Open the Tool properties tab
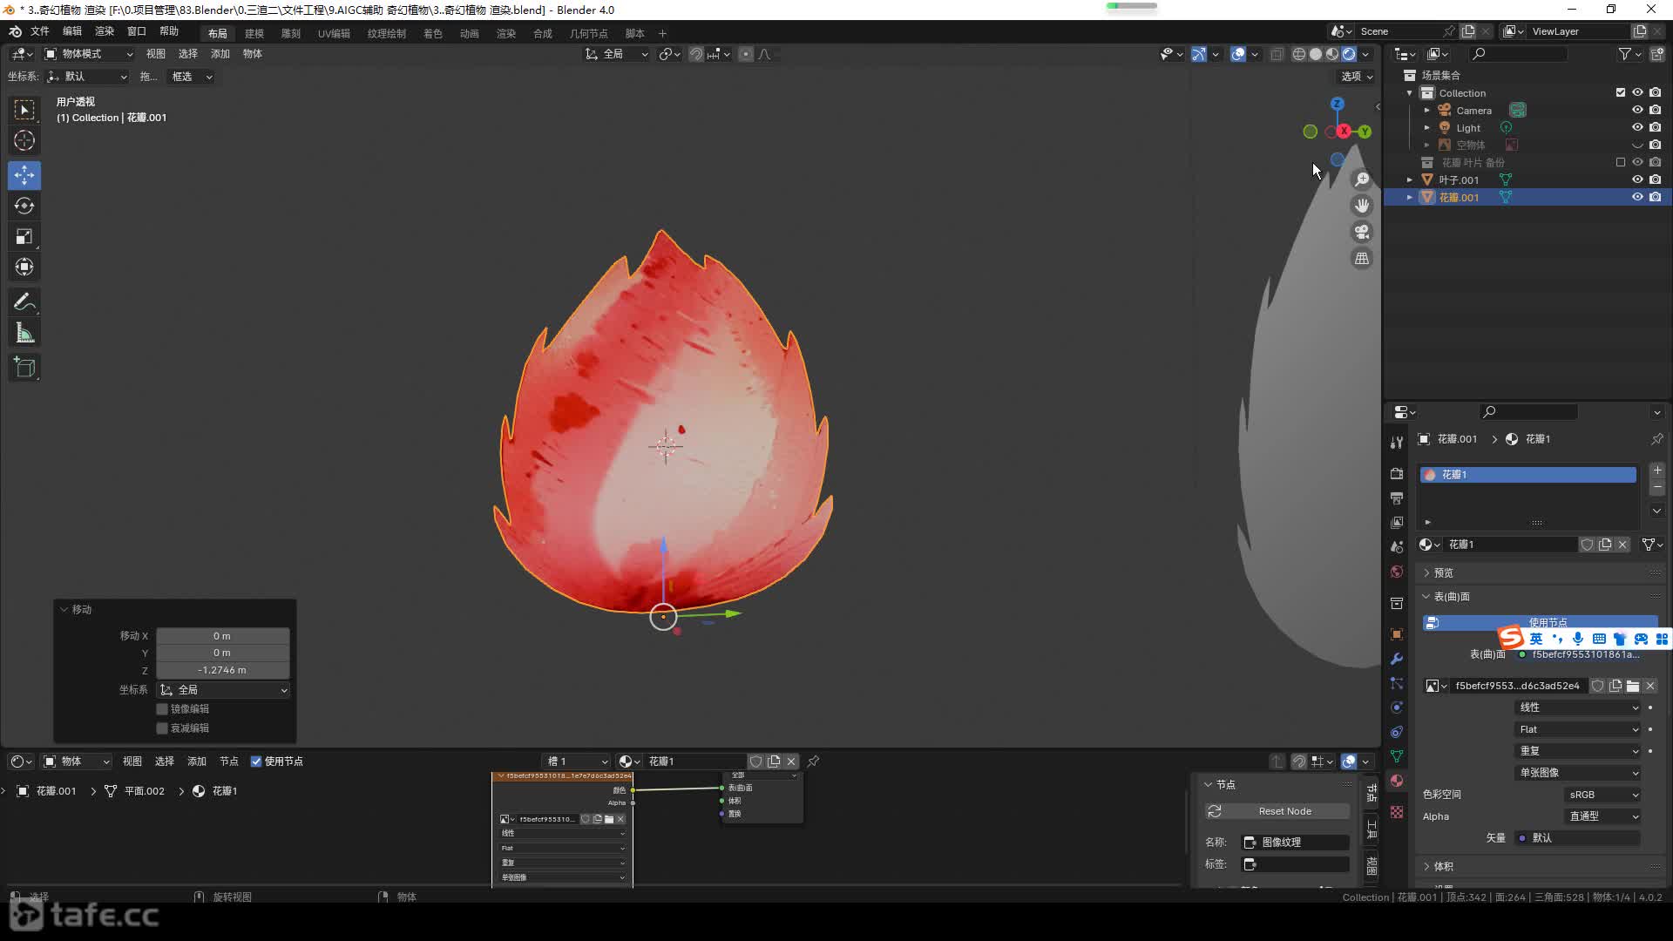The image size is (1673, 941). 1397,443
